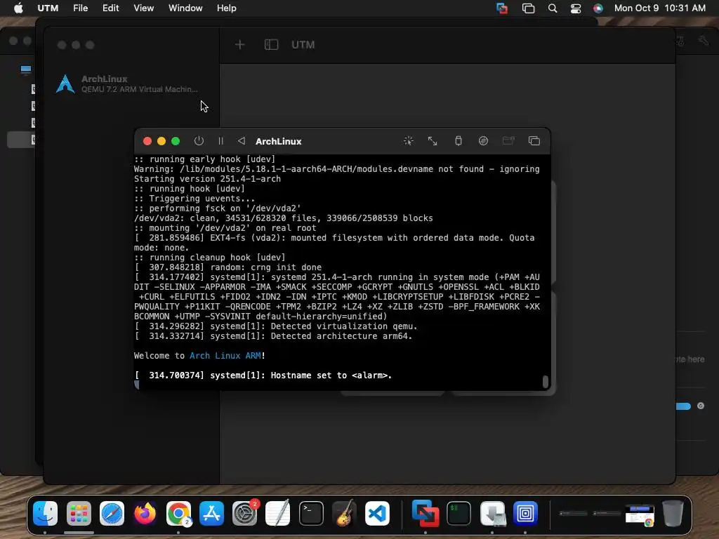Open the UTM app icon in dock
Image resolution: width=719 pixels, height=539 pixels.
pyautogui.click(x=525, y=513)
